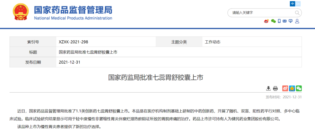Click the magnifier search icon

point(297,13)
